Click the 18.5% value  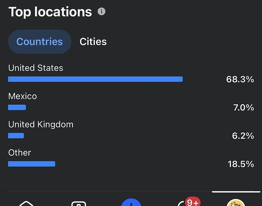pyautogui.click(x=241, y=164)
